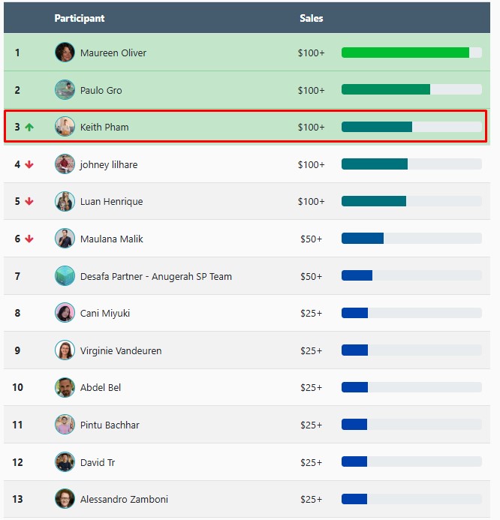Click Abdel Bel's profile avatar

(x=65, y=387)
